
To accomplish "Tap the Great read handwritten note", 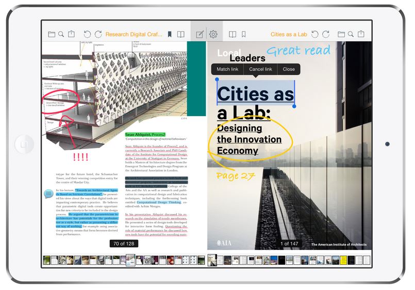I will (x=298, y=50).
